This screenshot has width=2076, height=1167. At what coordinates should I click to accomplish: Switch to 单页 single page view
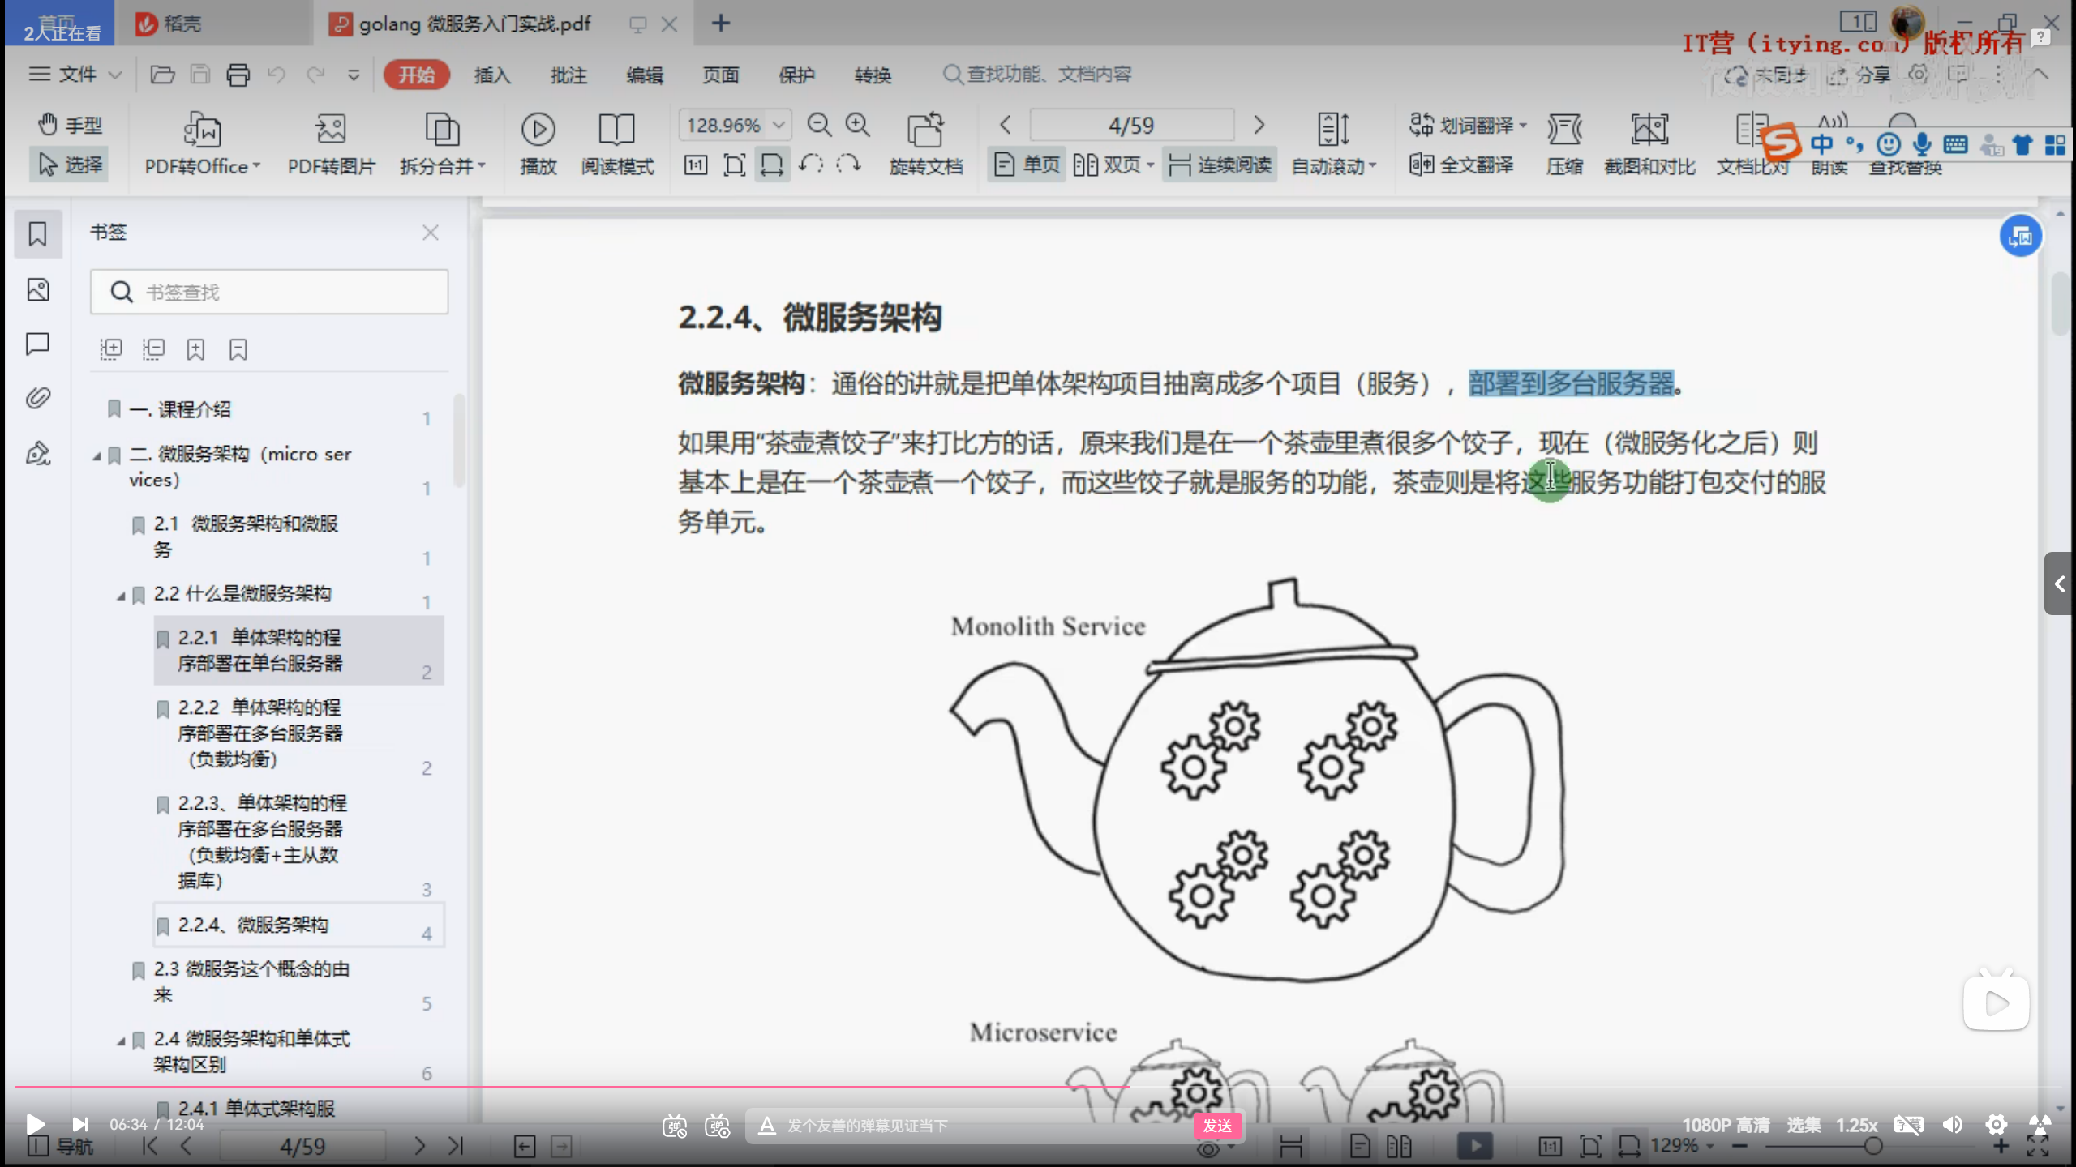(1027, 165)
